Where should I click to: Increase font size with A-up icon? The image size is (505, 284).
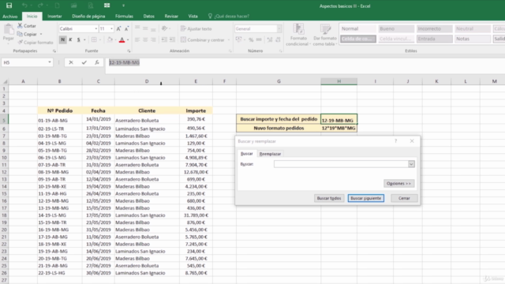(118, 28)
